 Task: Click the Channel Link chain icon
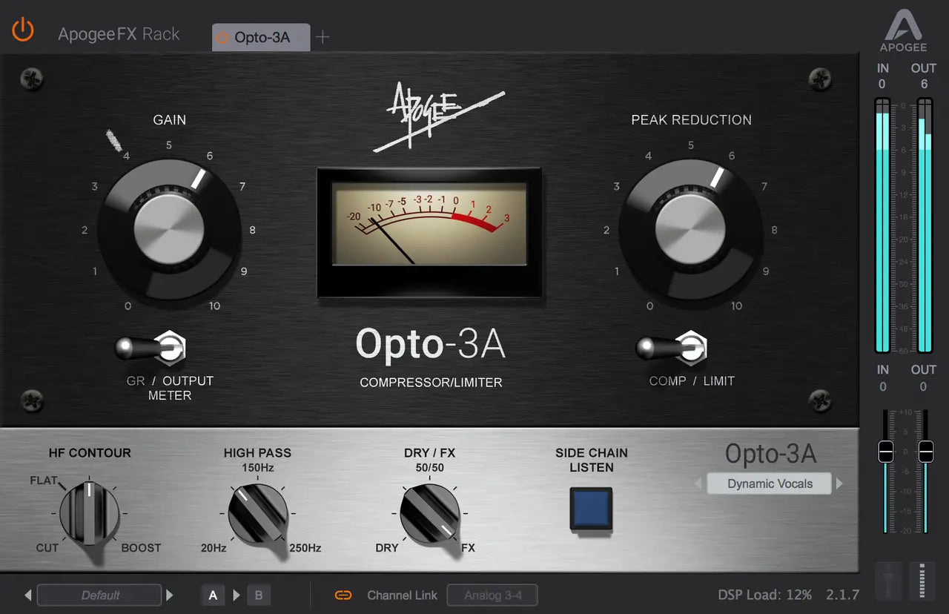342,595
